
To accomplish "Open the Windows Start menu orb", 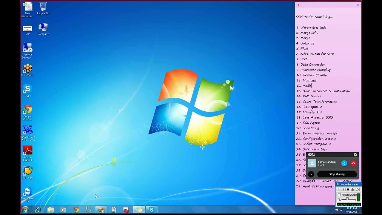I will click(25, 210).
